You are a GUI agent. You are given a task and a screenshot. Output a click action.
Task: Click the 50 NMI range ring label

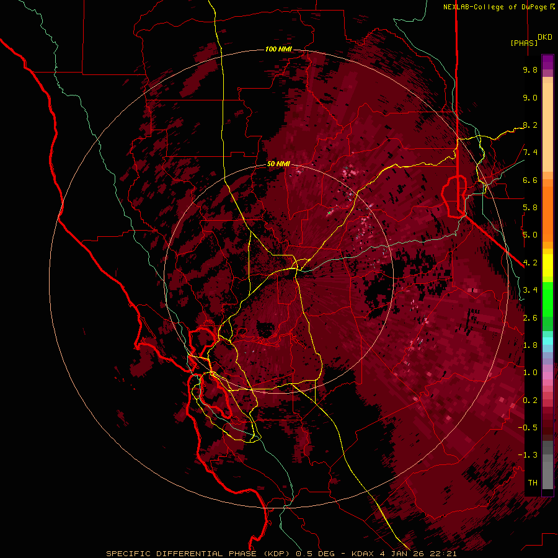[278, 164]
